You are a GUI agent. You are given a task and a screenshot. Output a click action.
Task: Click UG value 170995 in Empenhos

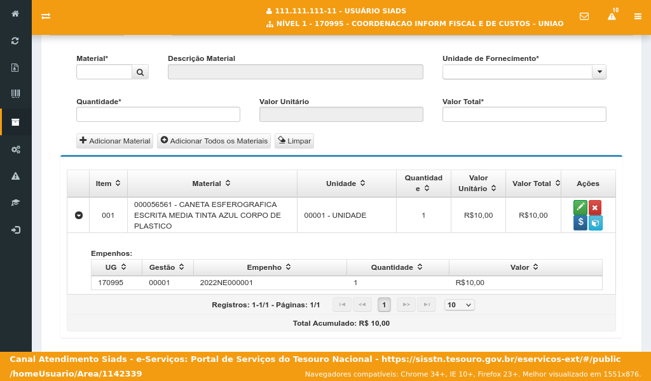tap(111, 283)
